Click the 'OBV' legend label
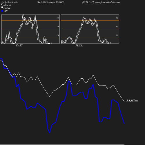The height and width of the screenshot is (145, 145). click(x=6, y=11)
